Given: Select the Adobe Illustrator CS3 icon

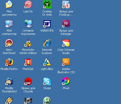Looking at the screenshot, I should point(66,62).
